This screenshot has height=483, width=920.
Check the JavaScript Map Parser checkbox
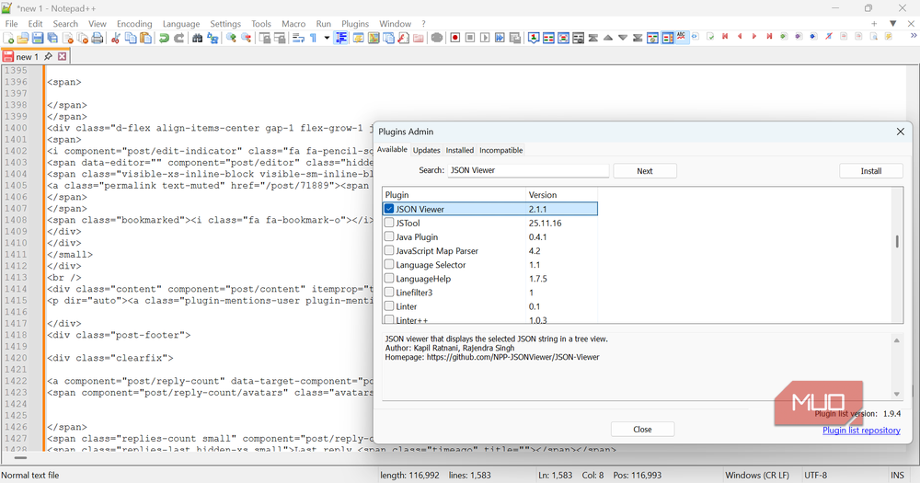[389, 250]
